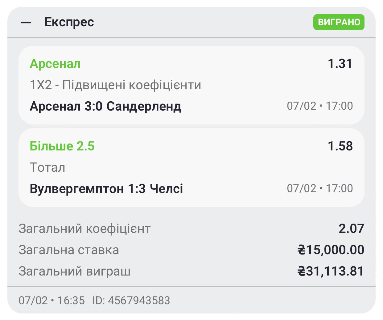This screenshot has height=320, width=383.
Task: Click the Загальний виграш label
Action: (x=75, y=271)
